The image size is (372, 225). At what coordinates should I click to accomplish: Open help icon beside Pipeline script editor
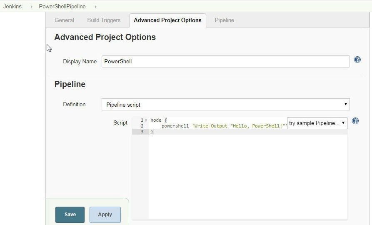point(355,121)
